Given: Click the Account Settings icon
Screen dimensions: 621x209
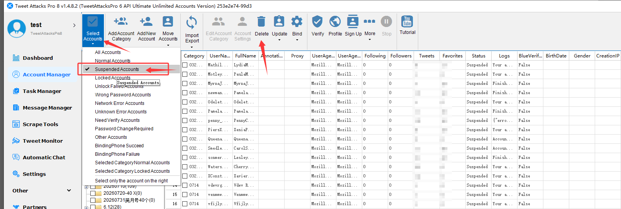Looking at the screenshot, I should (243, 21).
